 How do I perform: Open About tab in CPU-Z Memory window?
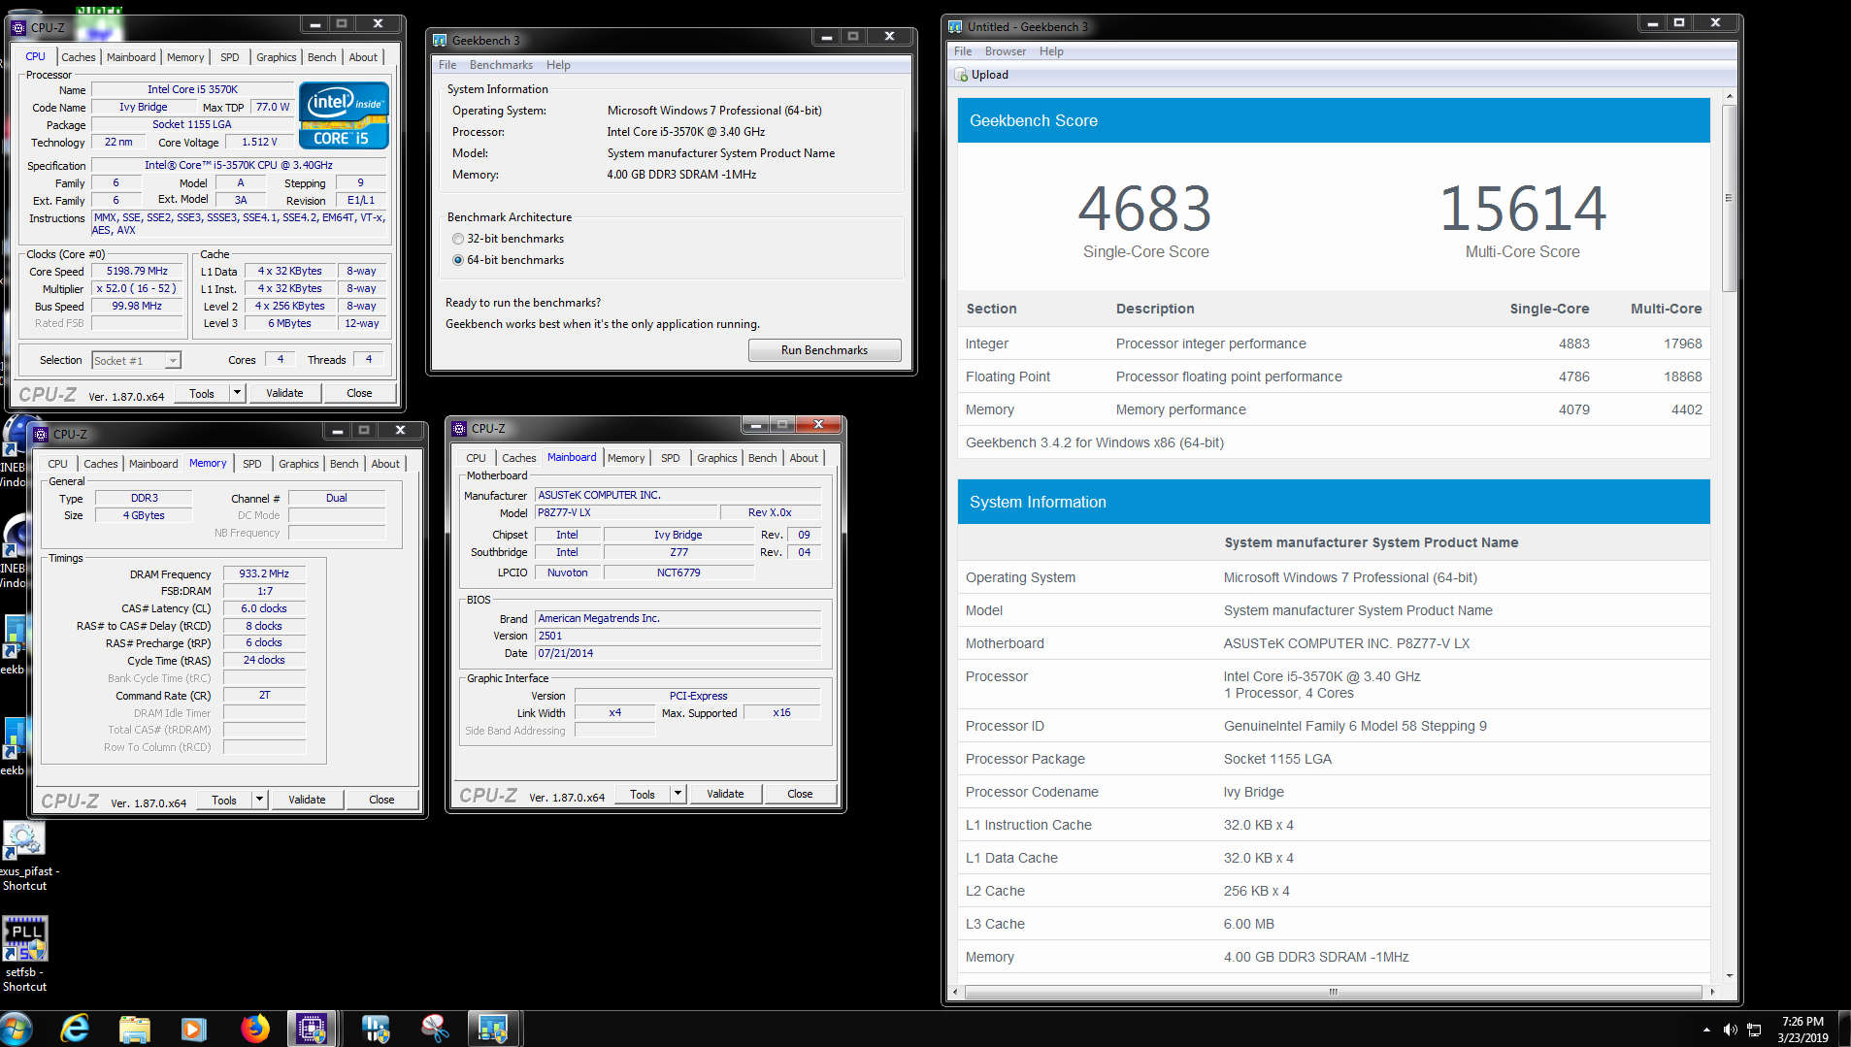[x=385, y=464]
